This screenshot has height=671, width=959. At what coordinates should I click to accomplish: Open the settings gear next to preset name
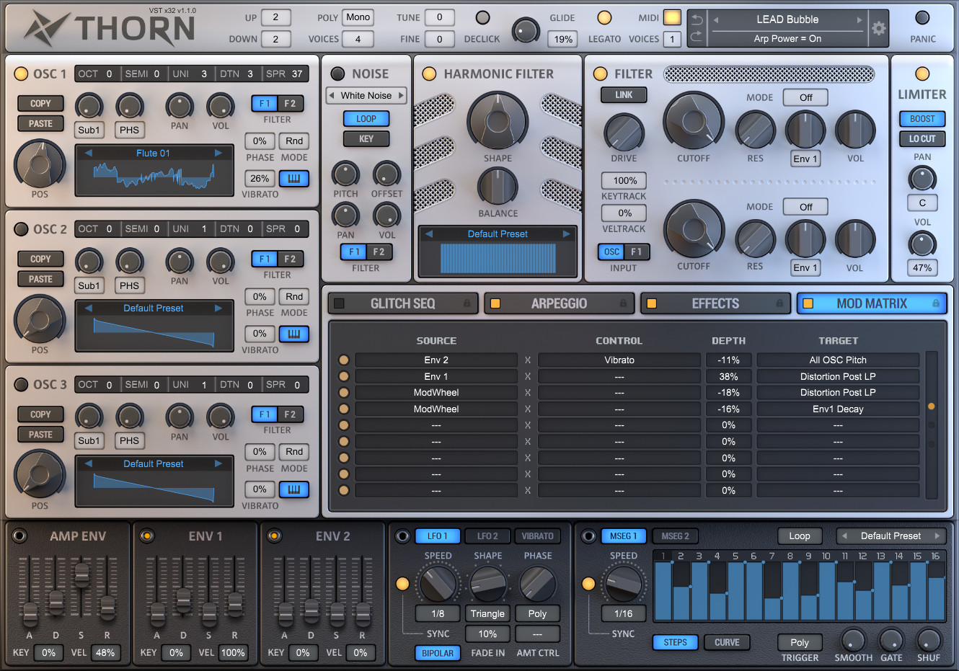tap(878, 29)
